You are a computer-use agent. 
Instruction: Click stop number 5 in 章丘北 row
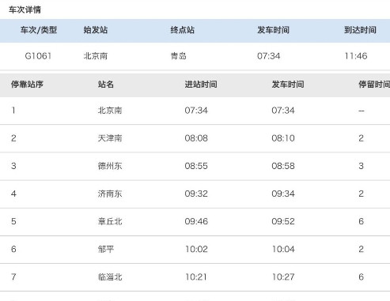[x=13, y=221]
